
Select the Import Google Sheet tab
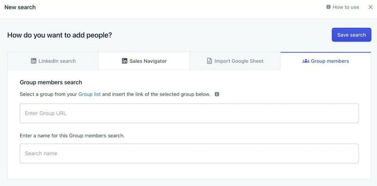(x=235, y=61)
